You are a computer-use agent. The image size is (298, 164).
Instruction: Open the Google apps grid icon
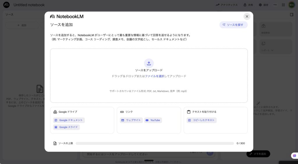tap(283, 5)
